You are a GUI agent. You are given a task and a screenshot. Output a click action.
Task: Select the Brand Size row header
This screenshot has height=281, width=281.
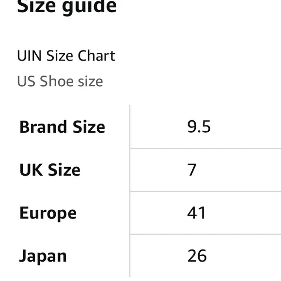pyautogui.click(x=62, y=127)
